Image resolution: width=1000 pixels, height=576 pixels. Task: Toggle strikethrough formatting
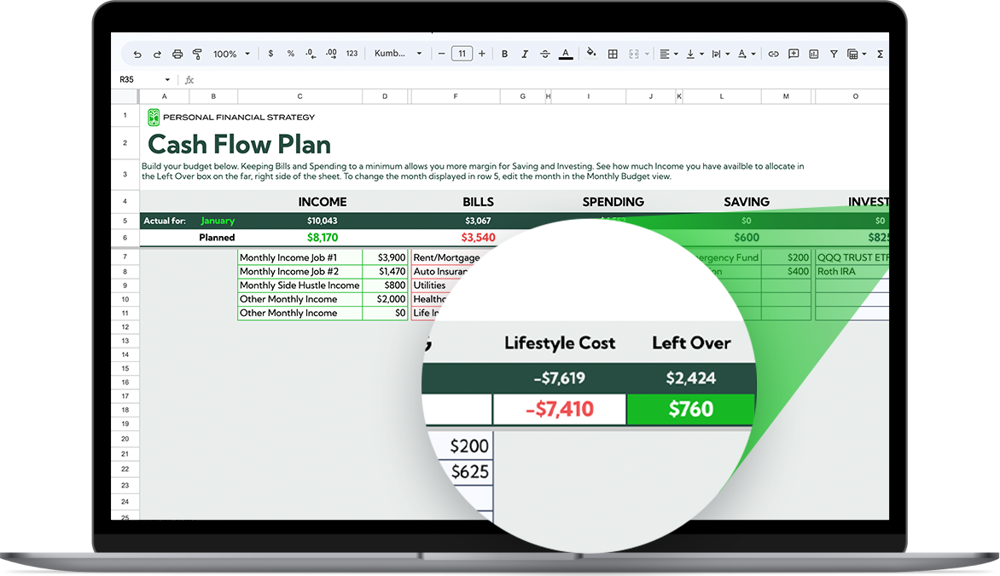coord(544,55)
